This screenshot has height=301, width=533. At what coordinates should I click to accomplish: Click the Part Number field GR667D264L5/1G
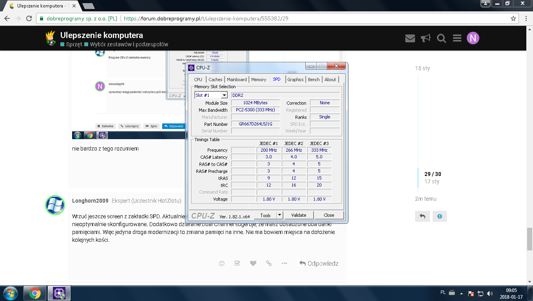(256, 124)
